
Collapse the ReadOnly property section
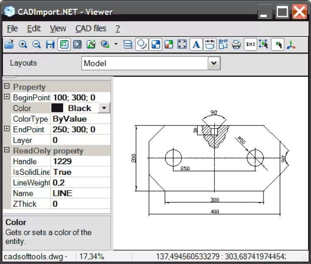[7, 150]
